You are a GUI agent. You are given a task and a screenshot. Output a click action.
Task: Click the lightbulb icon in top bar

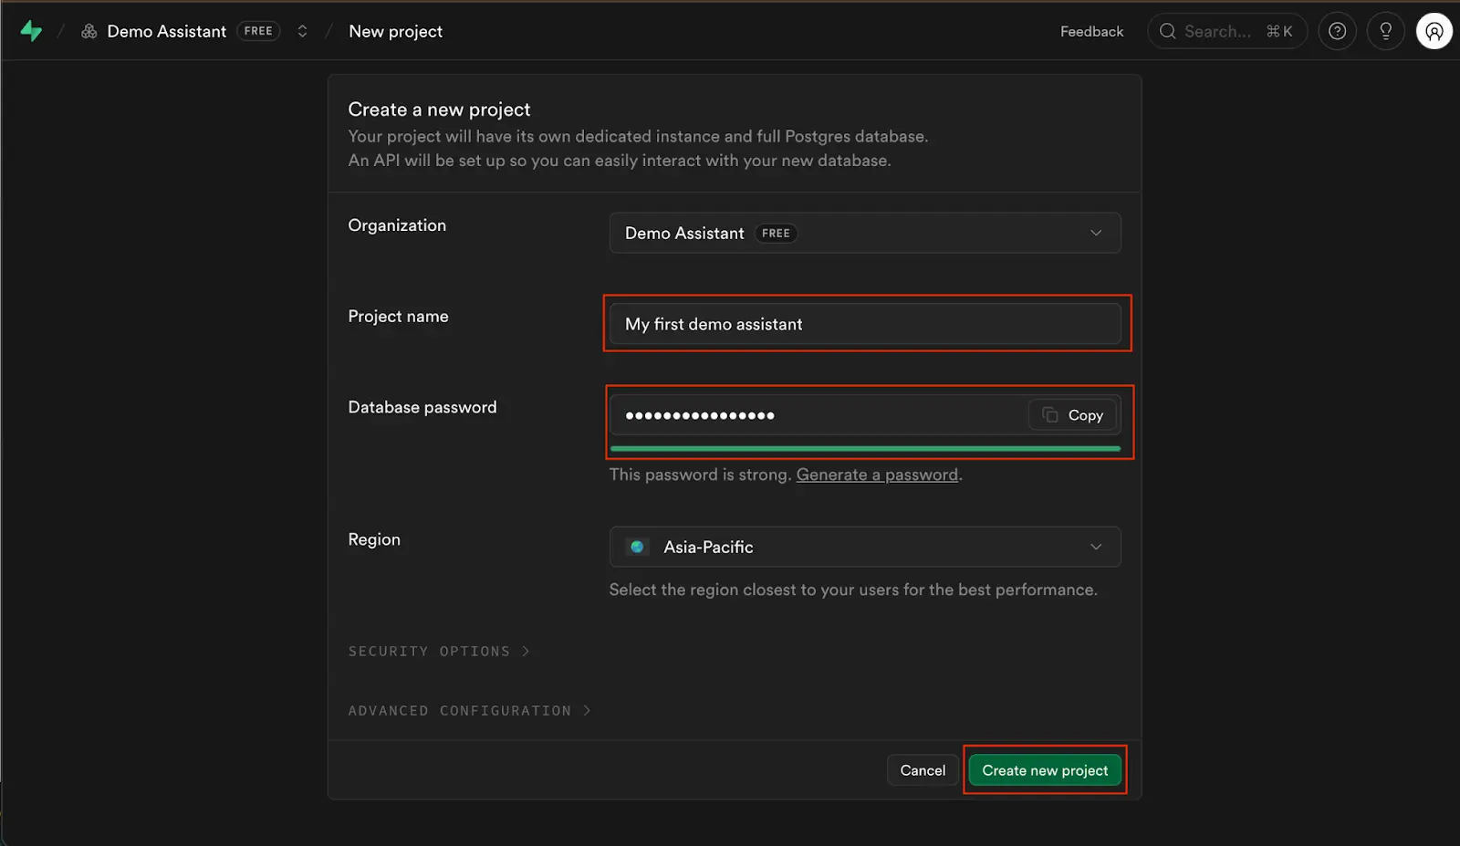click(x=1385, y=30)
